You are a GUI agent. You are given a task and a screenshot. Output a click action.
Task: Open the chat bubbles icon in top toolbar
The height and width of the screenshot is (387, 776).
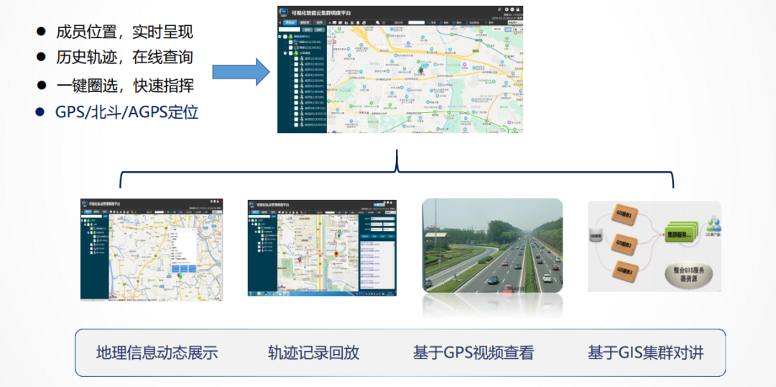click(378, 22)
